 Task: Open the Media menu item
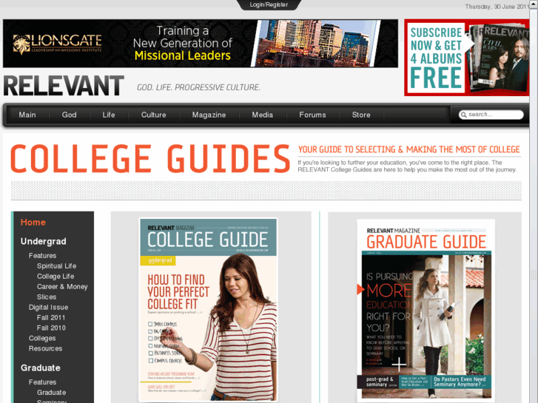click(263, 115)
